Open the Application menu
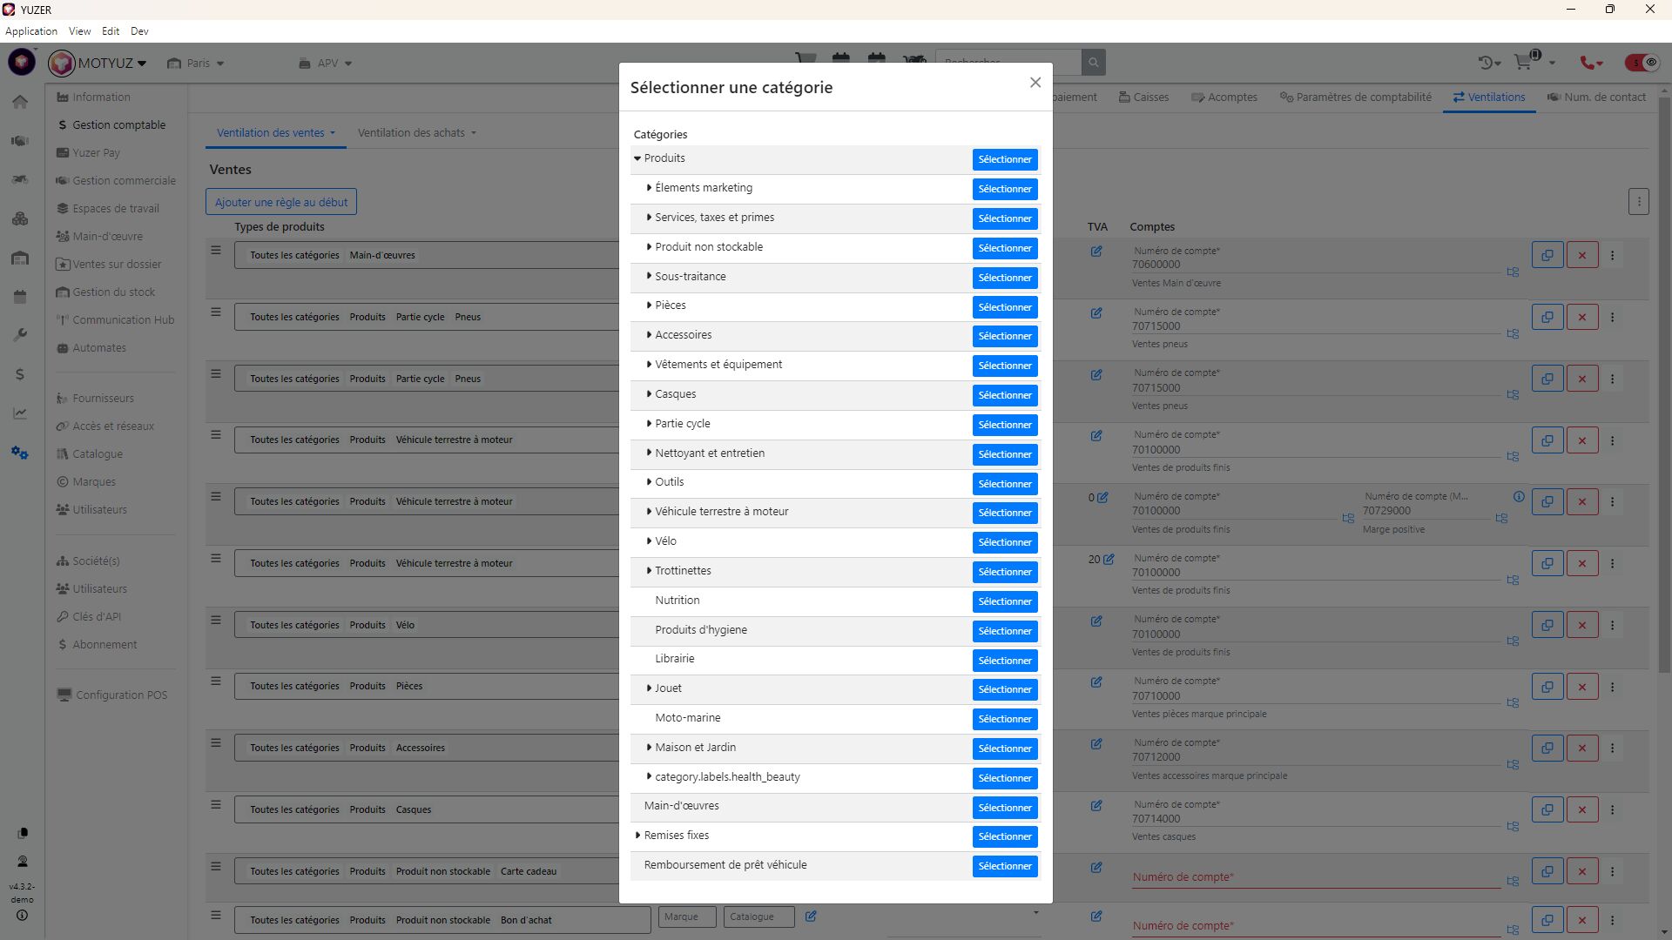 click(x=31, y=31)
